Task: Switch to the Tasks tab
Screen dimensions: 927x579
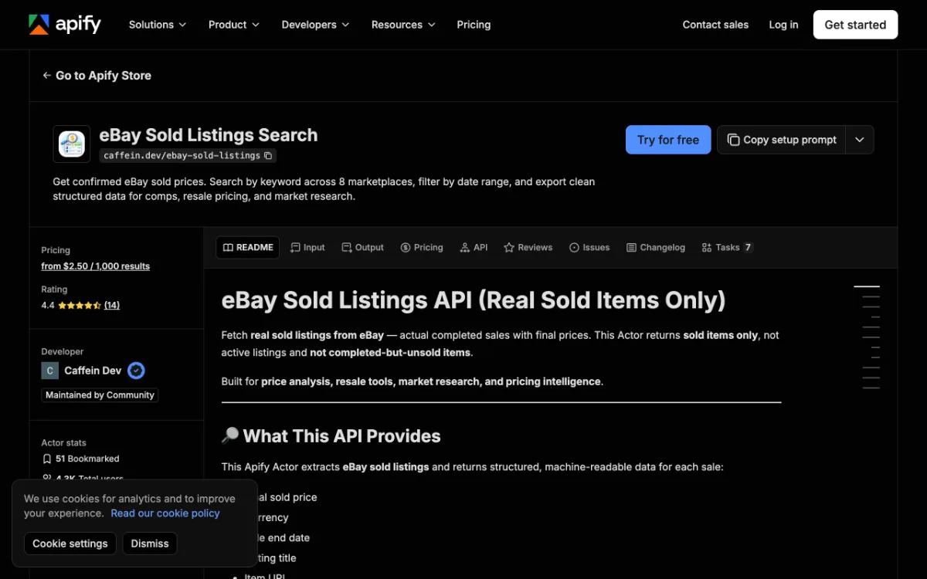Action: pos(727,248)
